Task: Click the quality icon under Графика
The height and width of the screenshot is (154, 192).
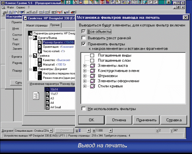Action: [x=40, y=60]
